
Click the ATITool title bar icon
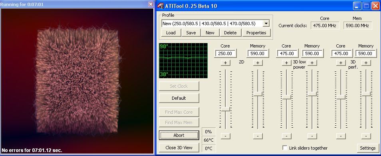click(161, 6)
